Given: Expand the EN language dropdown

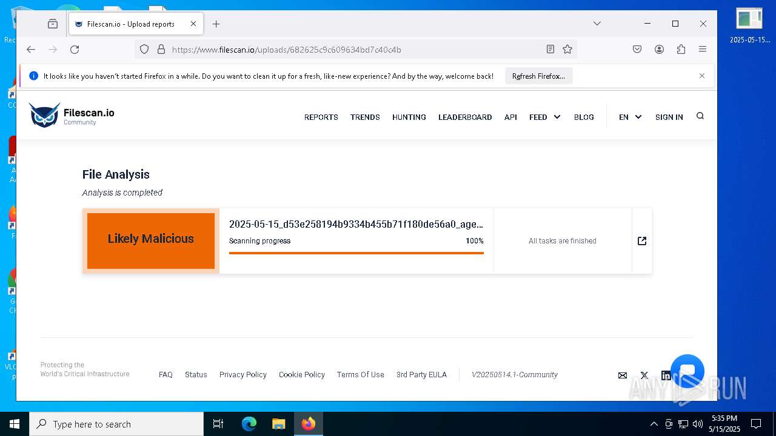Looking at the screenshot, I should point(630,117).
